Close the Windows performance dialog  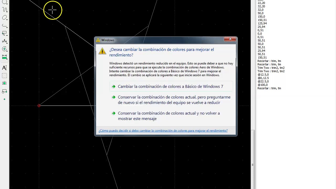point(230,39)
